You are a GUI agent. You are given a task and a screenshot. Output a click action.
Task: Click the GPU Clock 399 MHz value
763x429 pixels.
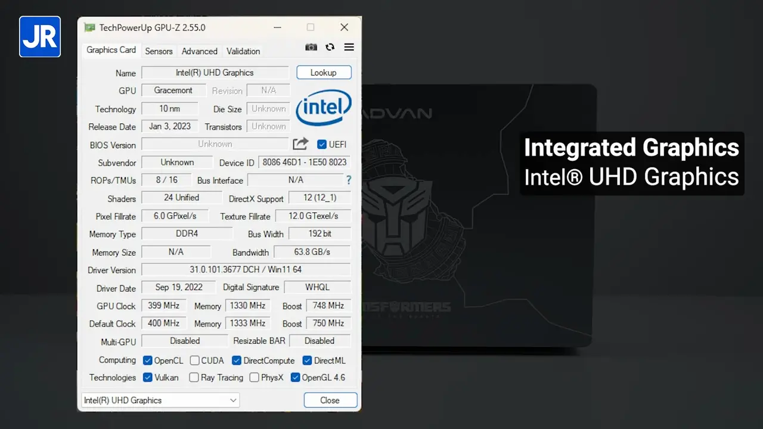coord(163,305)
